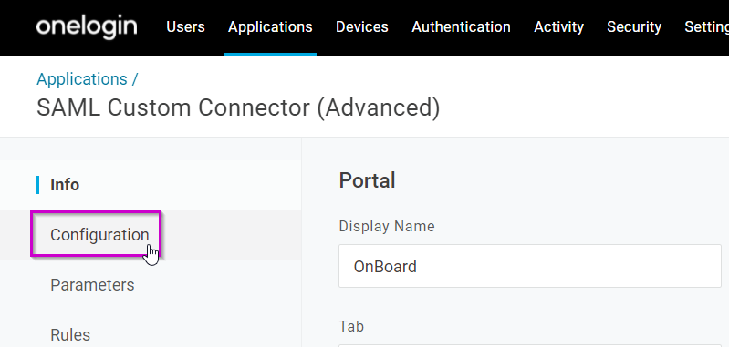The width and height of the screenshot is (729, 347).
Task: Open the Activity menu
Action: coord(558,27)
